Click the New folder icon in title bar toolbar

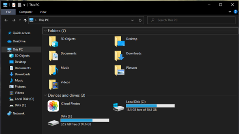pyautogui.click(x=20, y=5)
